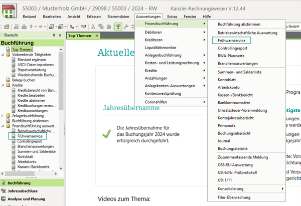Open the Konsolidierung submenu
Screen dimensions: 301x206
tap(247, 189)
